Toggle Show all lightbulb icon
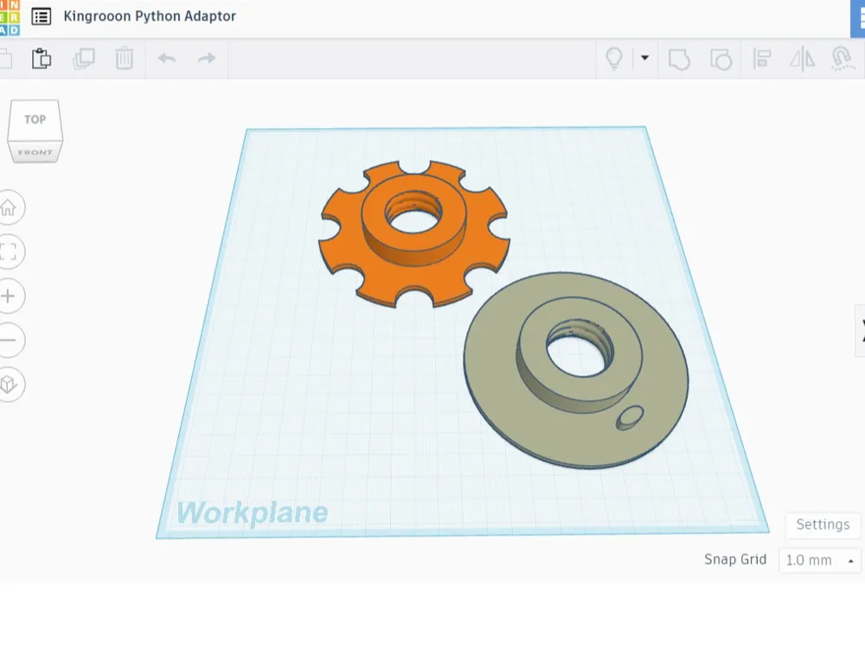 [614, 59]
